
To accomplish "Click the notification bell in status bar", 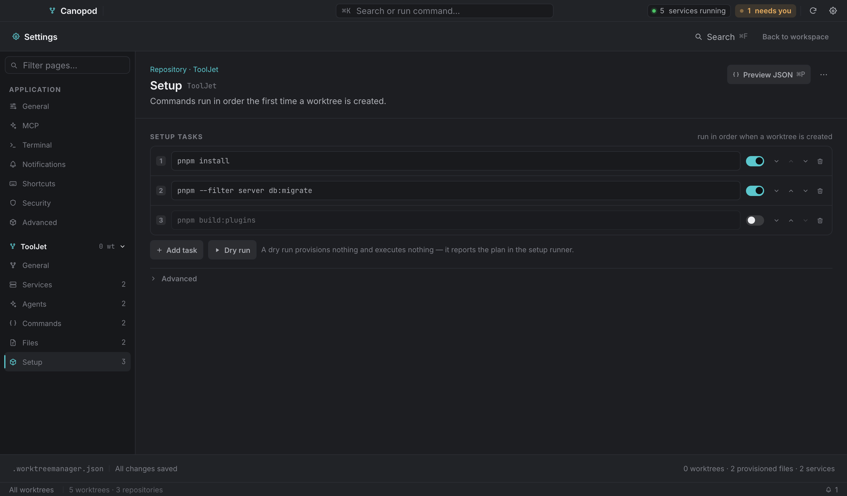I will tap(828, 490).
